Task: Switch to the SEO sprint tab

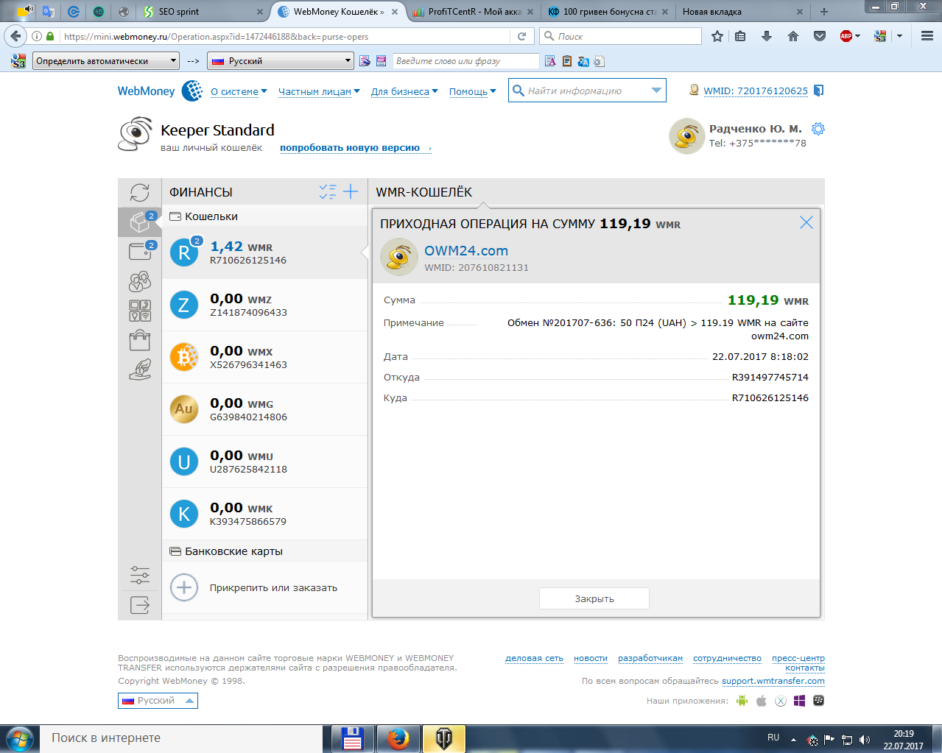Action: pyautogui.click(x=203, y=12)
